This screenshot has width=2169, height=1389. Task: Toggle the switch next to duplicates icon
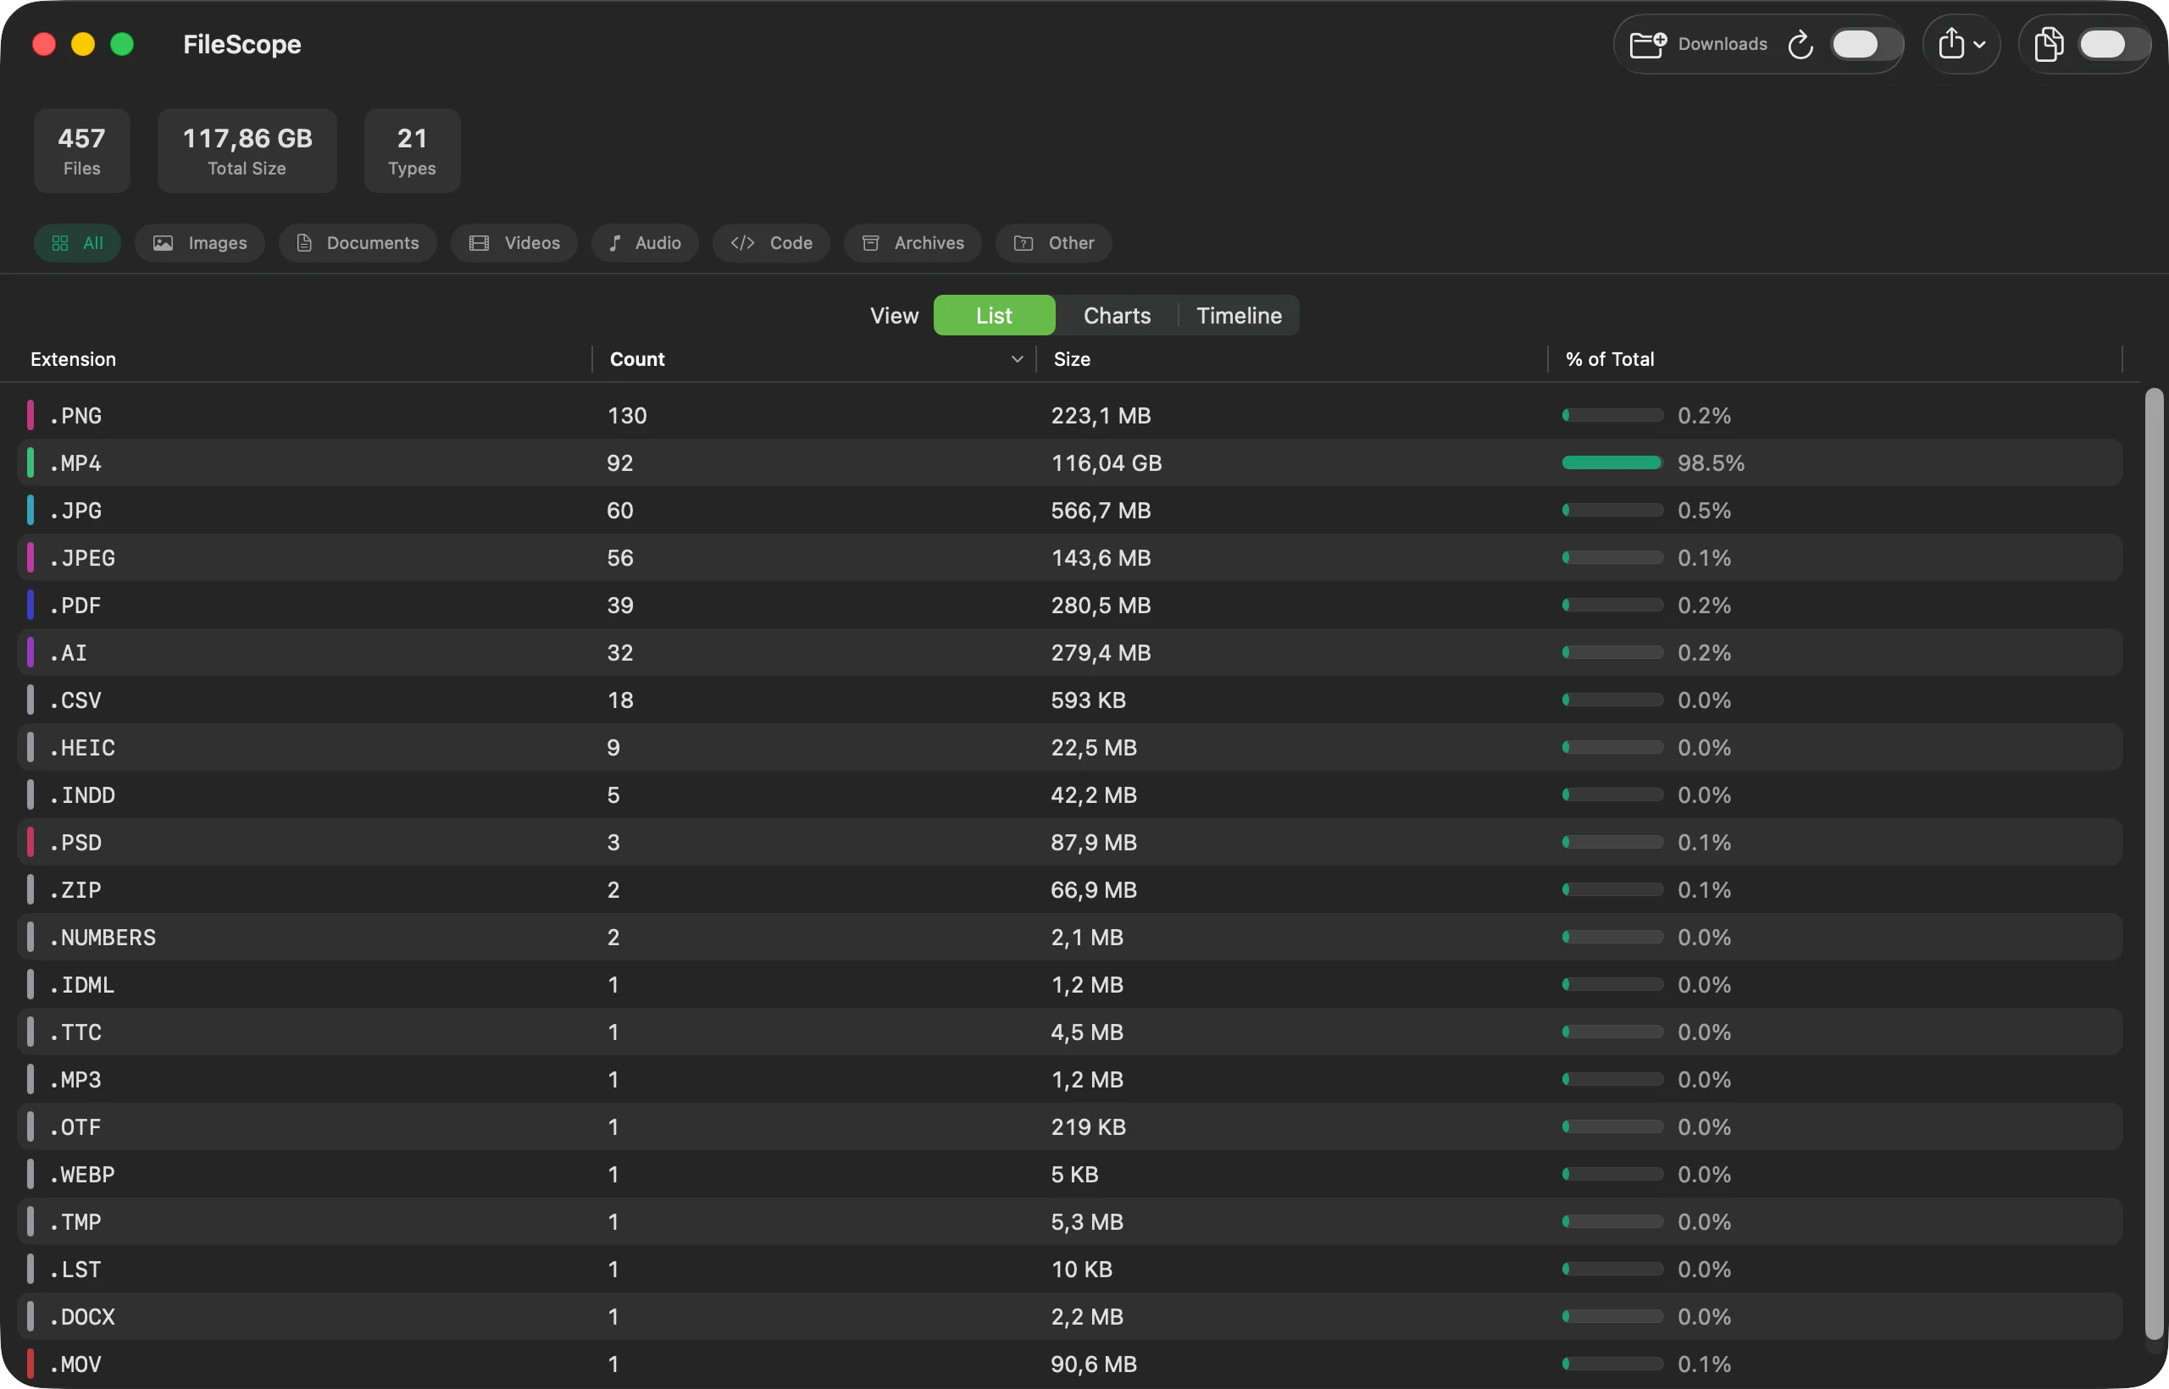(x=2113, y=44)
